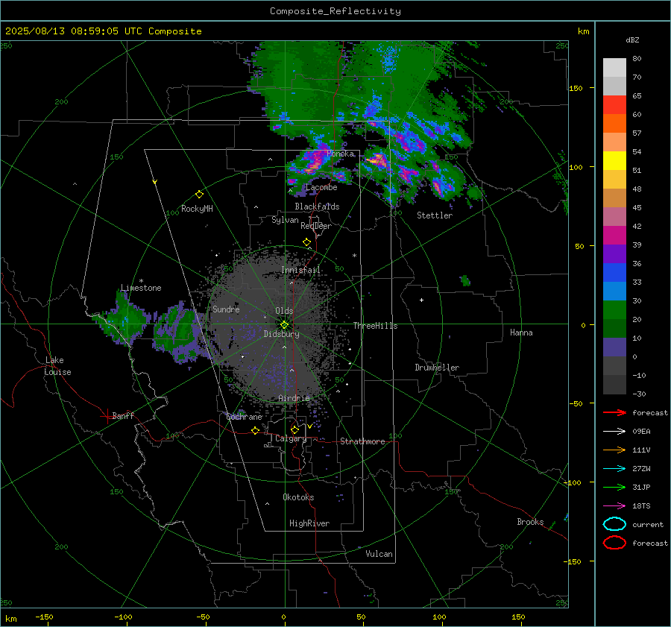Click the Vulcan town label
Viewport: 671px width, 627px height.
click(x=379, y=554)
